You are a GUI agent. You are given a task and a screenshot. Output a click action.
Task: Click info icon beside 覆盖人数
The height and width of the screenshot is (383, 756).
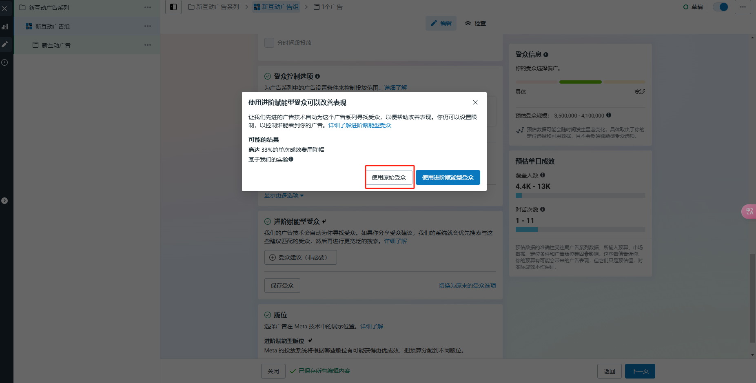543,175
